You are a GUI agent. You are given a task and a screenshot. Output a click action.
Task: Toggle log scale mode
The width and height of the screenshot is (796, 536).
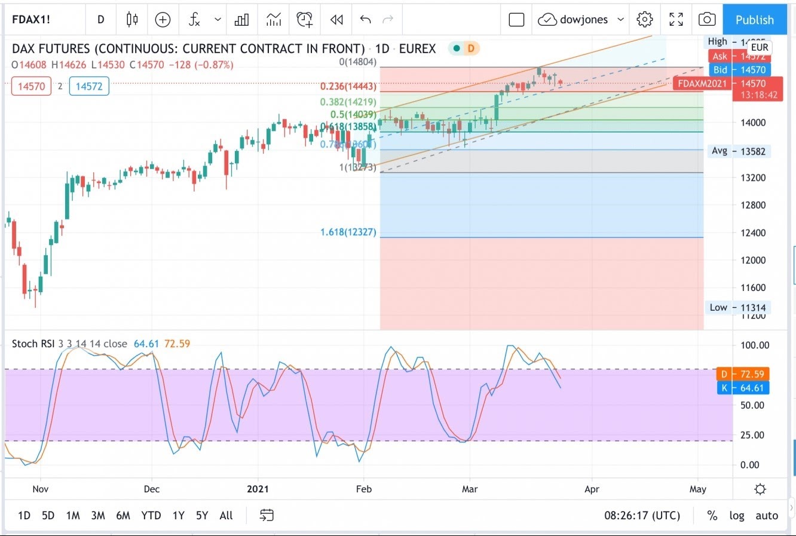pyautogui.click(x=737, y=515)
